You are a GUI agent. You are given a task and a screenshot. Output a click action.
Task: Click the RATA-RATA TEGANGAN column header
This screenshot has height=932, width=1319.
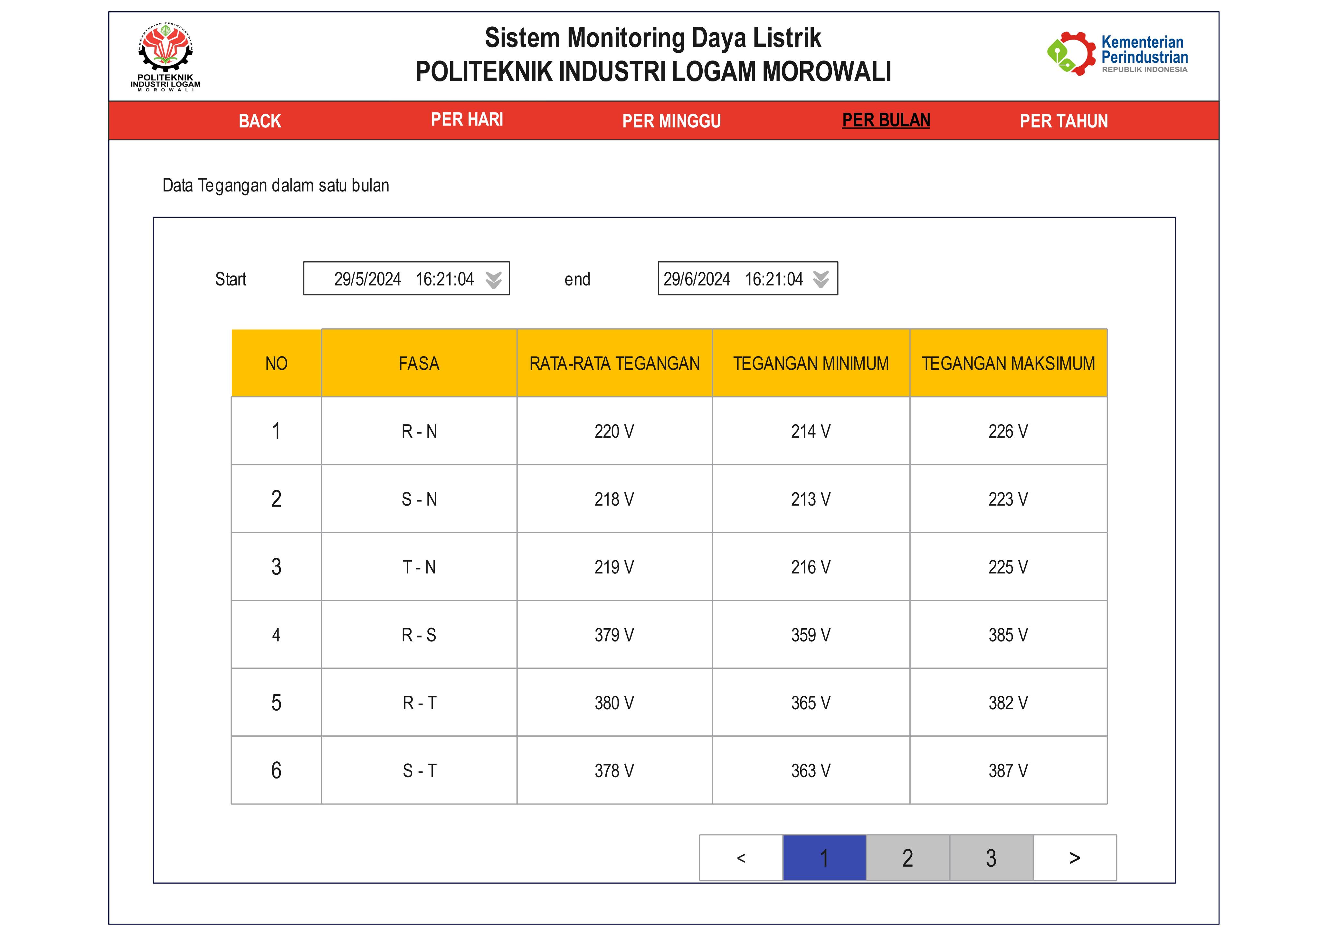tap(614, 363)
